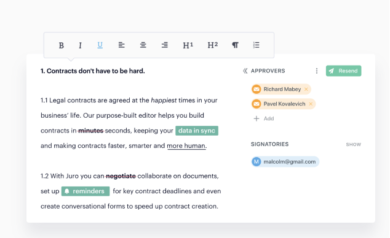This screenshot has width=390, height=238.
Task: Center align the text
Action: point(143,45)
